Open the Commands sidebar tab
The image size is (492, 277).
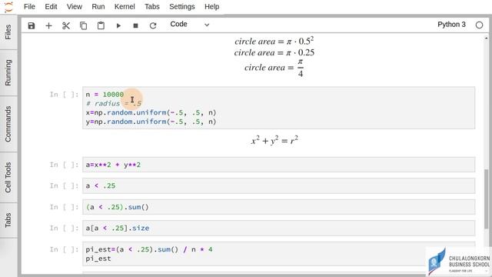coord(8,124)
